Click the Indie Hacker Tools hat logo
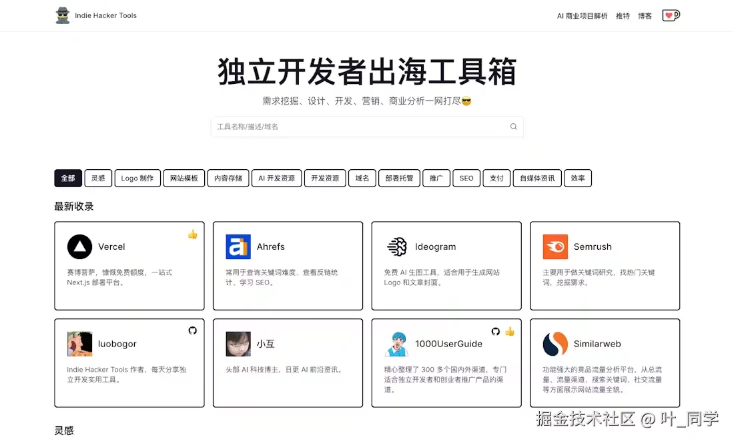The height and width of the screenshot is (441, 732). click(63, 15)
